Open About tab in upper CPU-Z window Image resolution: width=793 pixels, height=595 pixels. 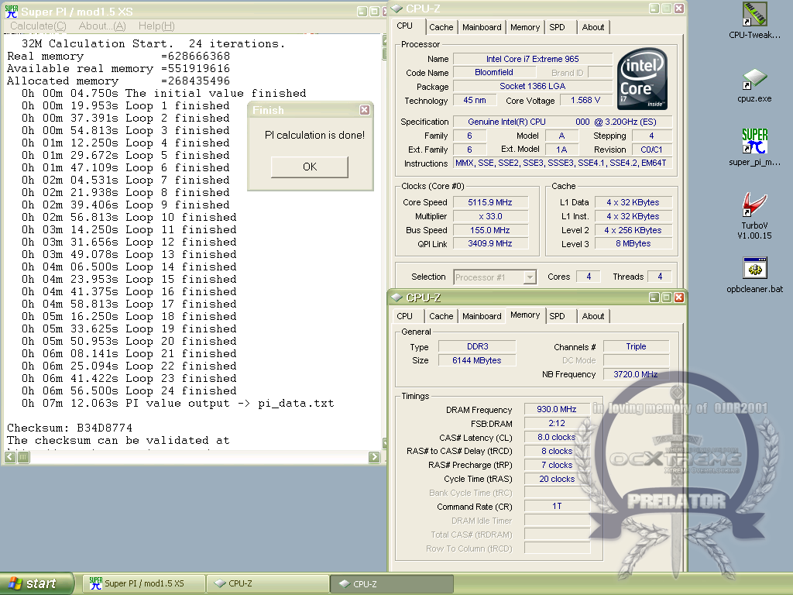click(x=592, y=27)
